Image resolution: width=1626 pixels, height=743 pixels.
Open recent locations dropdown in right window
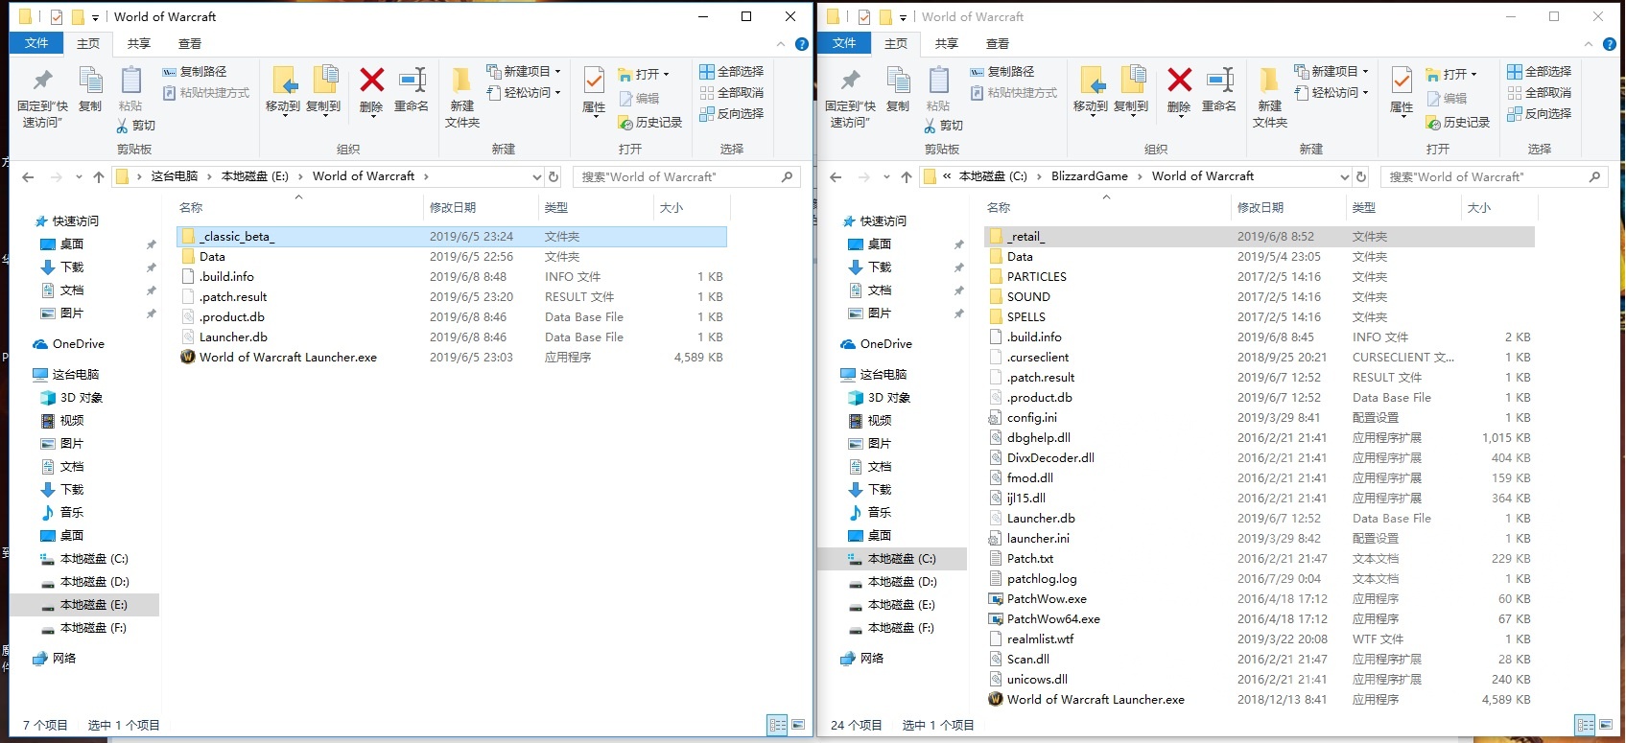click(x=886, y=176)
